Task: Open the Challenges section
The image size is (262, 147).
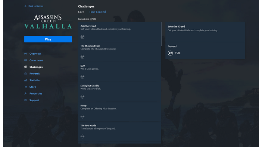Action: click(36, 67)
